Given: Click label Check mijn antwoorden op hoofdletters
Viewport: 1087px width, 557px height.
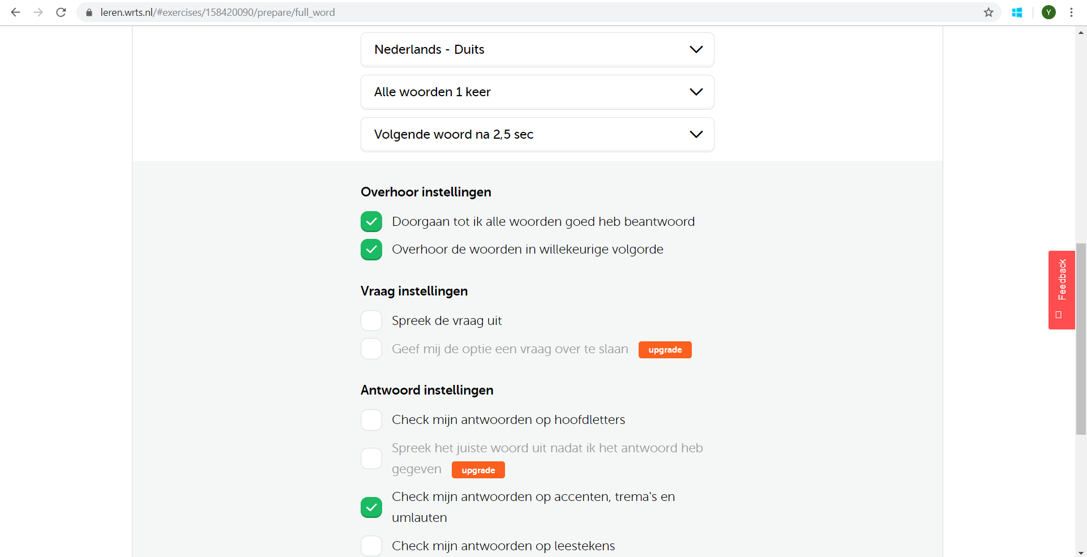Looking at the screenshot, I should click(x=508, y=420).
